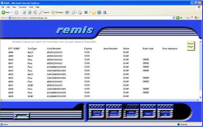This screenshot has height=127, width=203.
Task: Click the grey Forward arrow button
Action: coord(16,13)
